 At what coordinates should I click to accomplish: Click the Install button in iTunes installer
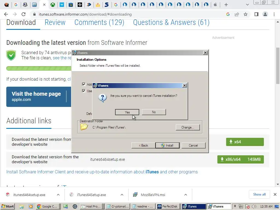(x=168, y=145)
